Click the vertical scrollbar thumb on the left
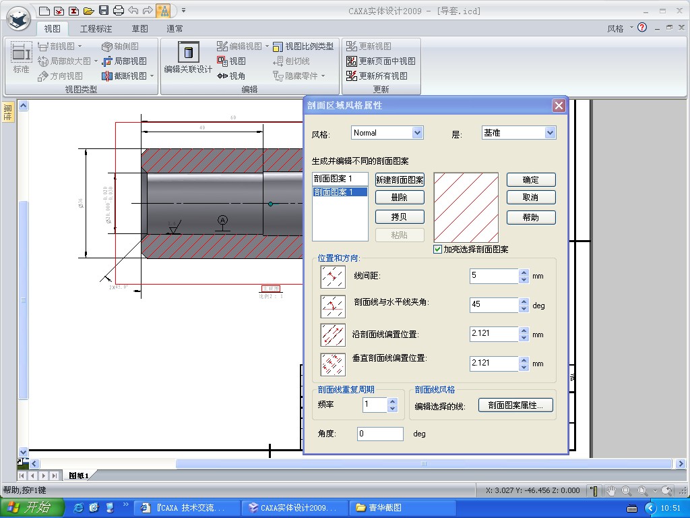The image size is (690, 518). tap(23, 300)
